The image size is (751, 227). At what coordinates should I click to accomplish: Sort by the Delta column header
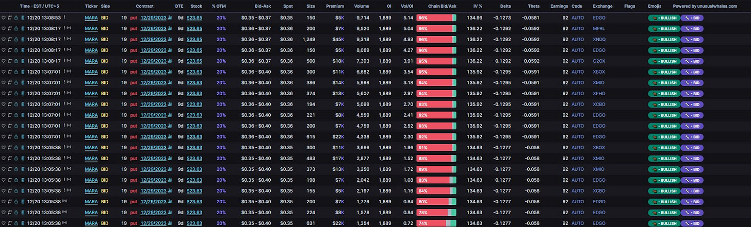pyautogui.click(x=505, y=6)
